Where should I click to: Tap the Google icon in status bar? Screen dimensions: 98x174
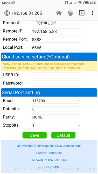click(13, 3)
